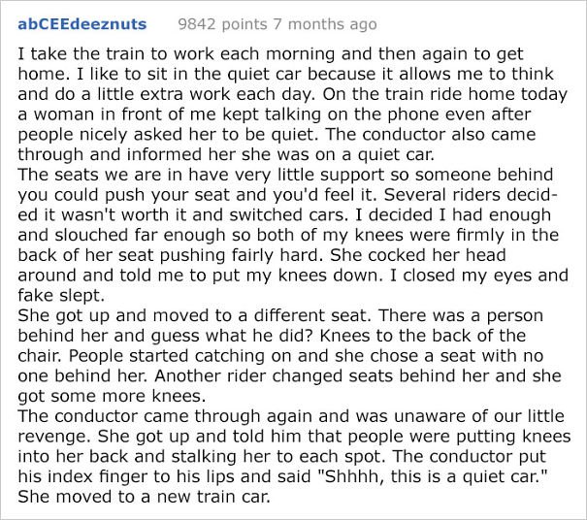
Task: Open the abCEEdeeznuts user profile link
Action: point(82,24)
